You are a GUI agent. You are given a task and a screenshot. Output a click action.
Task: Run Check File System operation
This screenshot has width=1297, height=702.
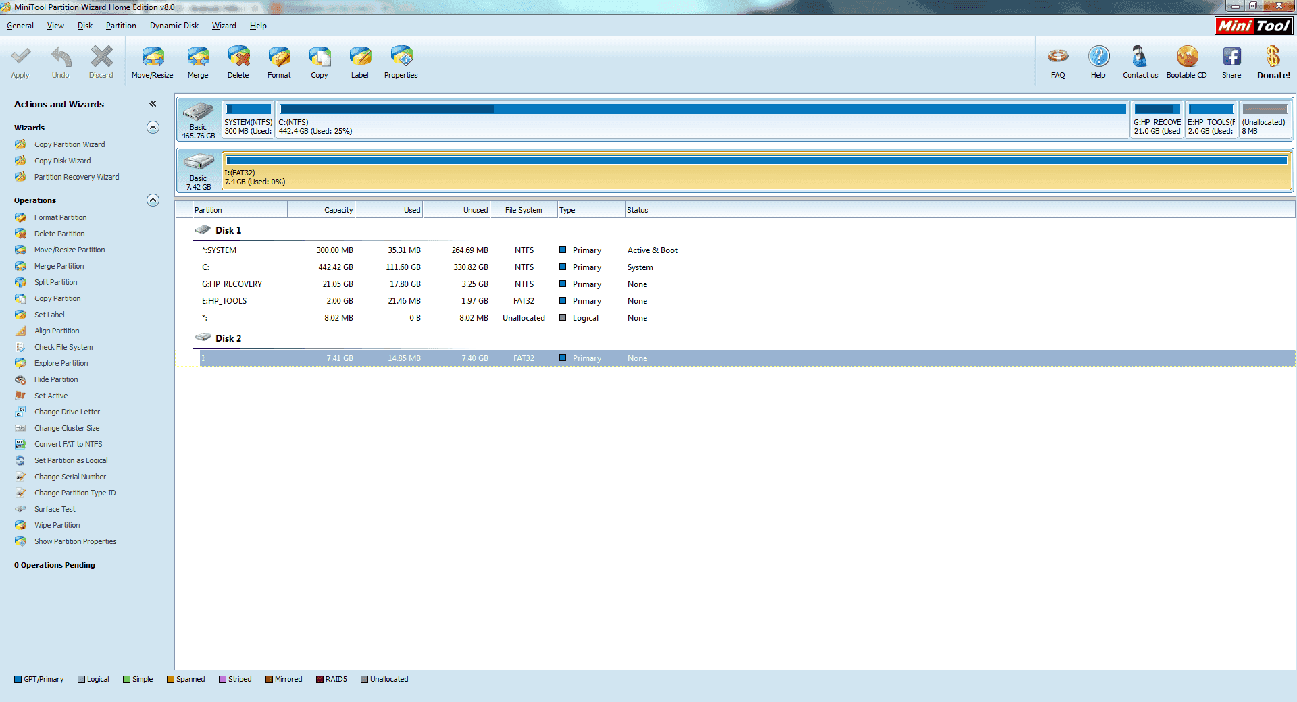pyautogui.click(x=63, y=347)
